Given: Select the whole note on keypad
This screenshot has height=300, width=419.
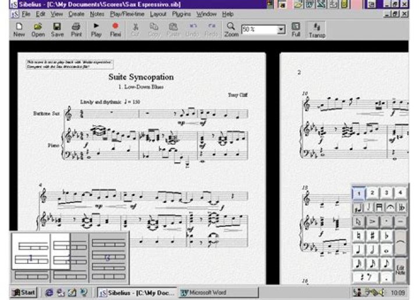Looking at the screenshot, I should pyautogui.click(x=386, y=250).
